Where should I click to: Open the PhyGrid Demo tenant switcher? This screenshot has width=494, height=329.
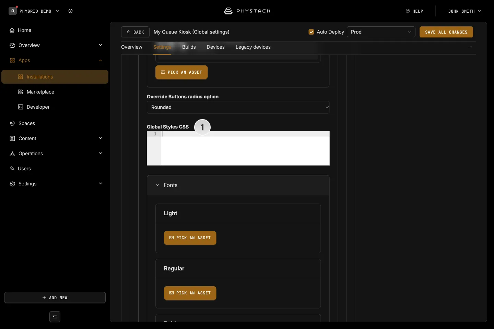click(x=34, y=11)
